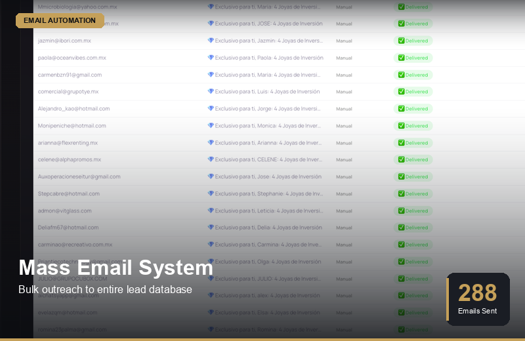Viewport: 525px width, 341px height.
Task: Click the Delivered badge for Alejandro_kao@hotmail.com
Action: pos(413,109)
